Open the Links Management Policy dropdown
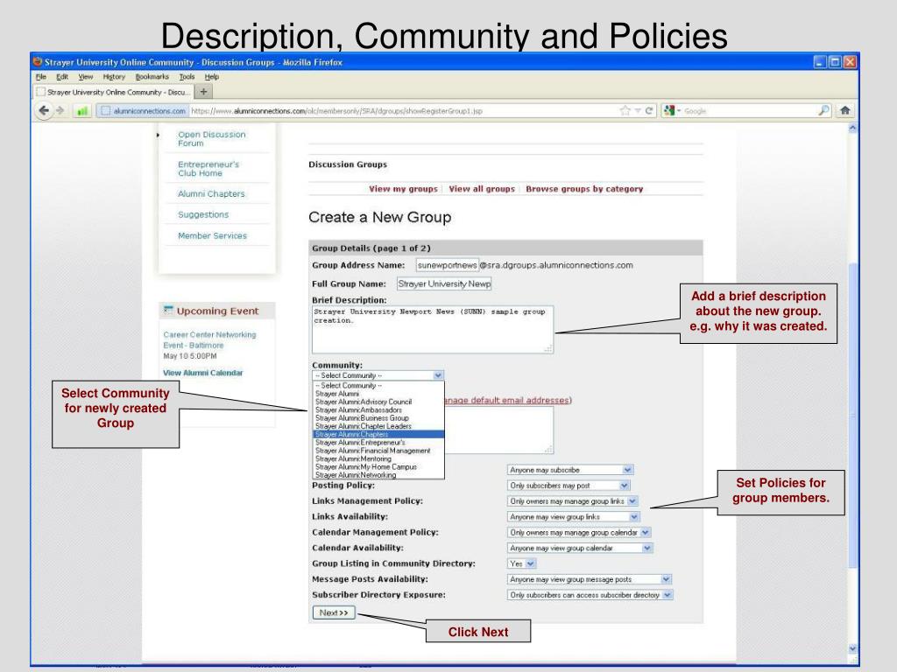Viewport: 897px width, 672px height. coord(572,501)
